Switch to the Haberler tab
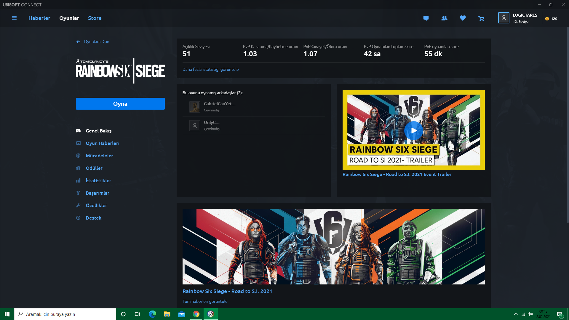The height and width of the screenshot is (320, 569). [x=39, y=18]
